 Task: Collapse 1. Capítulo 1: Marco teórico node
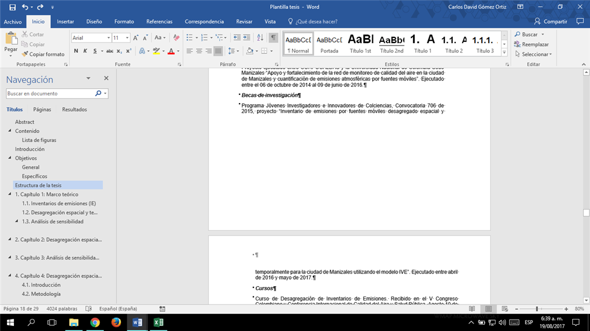tap(10, 194)
